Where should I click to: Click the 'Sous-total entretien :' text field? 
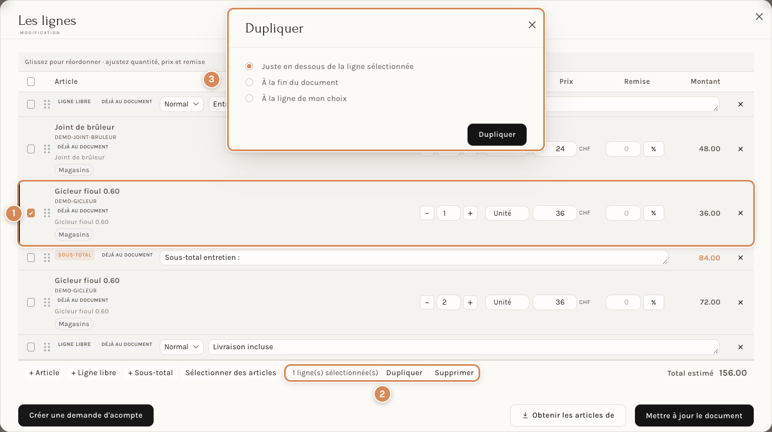tap(414, 258)
